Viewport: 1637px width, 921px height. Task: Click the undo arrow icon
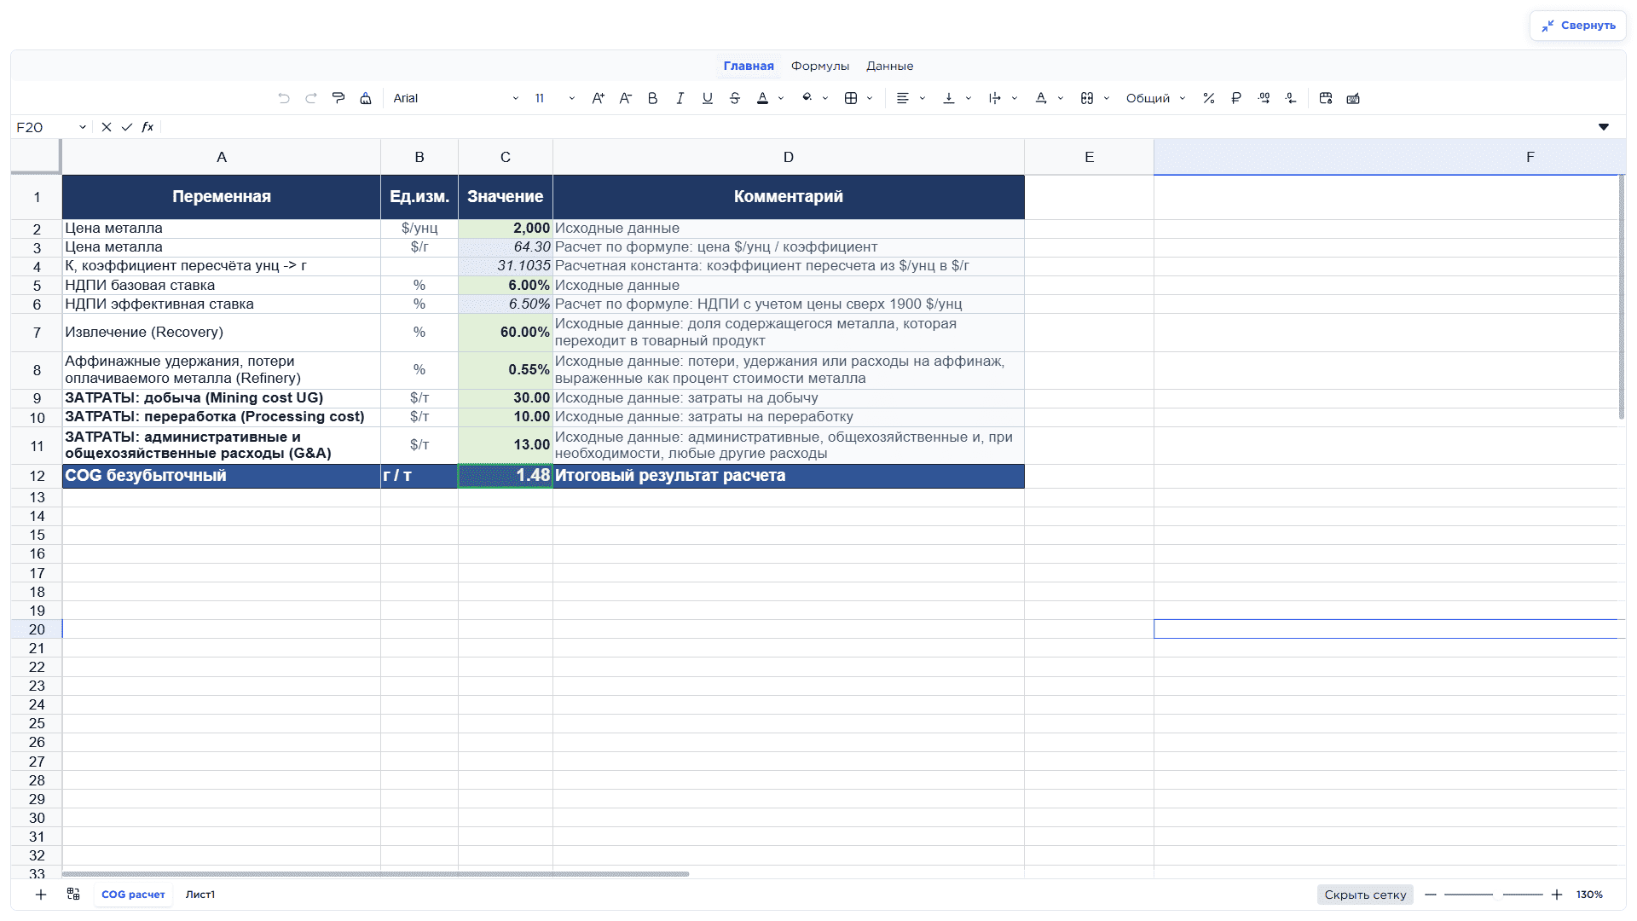[x=284, y=98]
